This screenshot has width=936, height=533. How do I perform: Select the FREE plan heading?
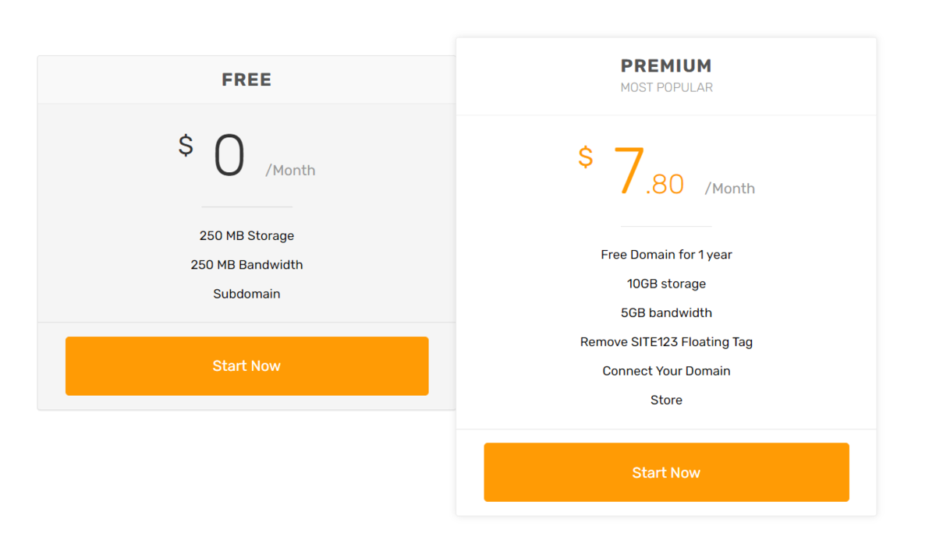coord(246,79)
